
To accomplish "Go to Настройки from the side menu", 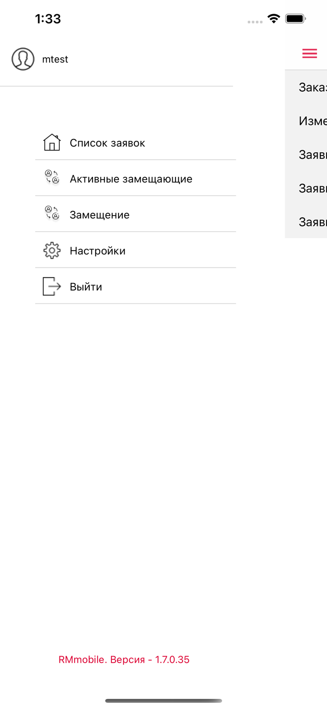I will tap(135, 251).
